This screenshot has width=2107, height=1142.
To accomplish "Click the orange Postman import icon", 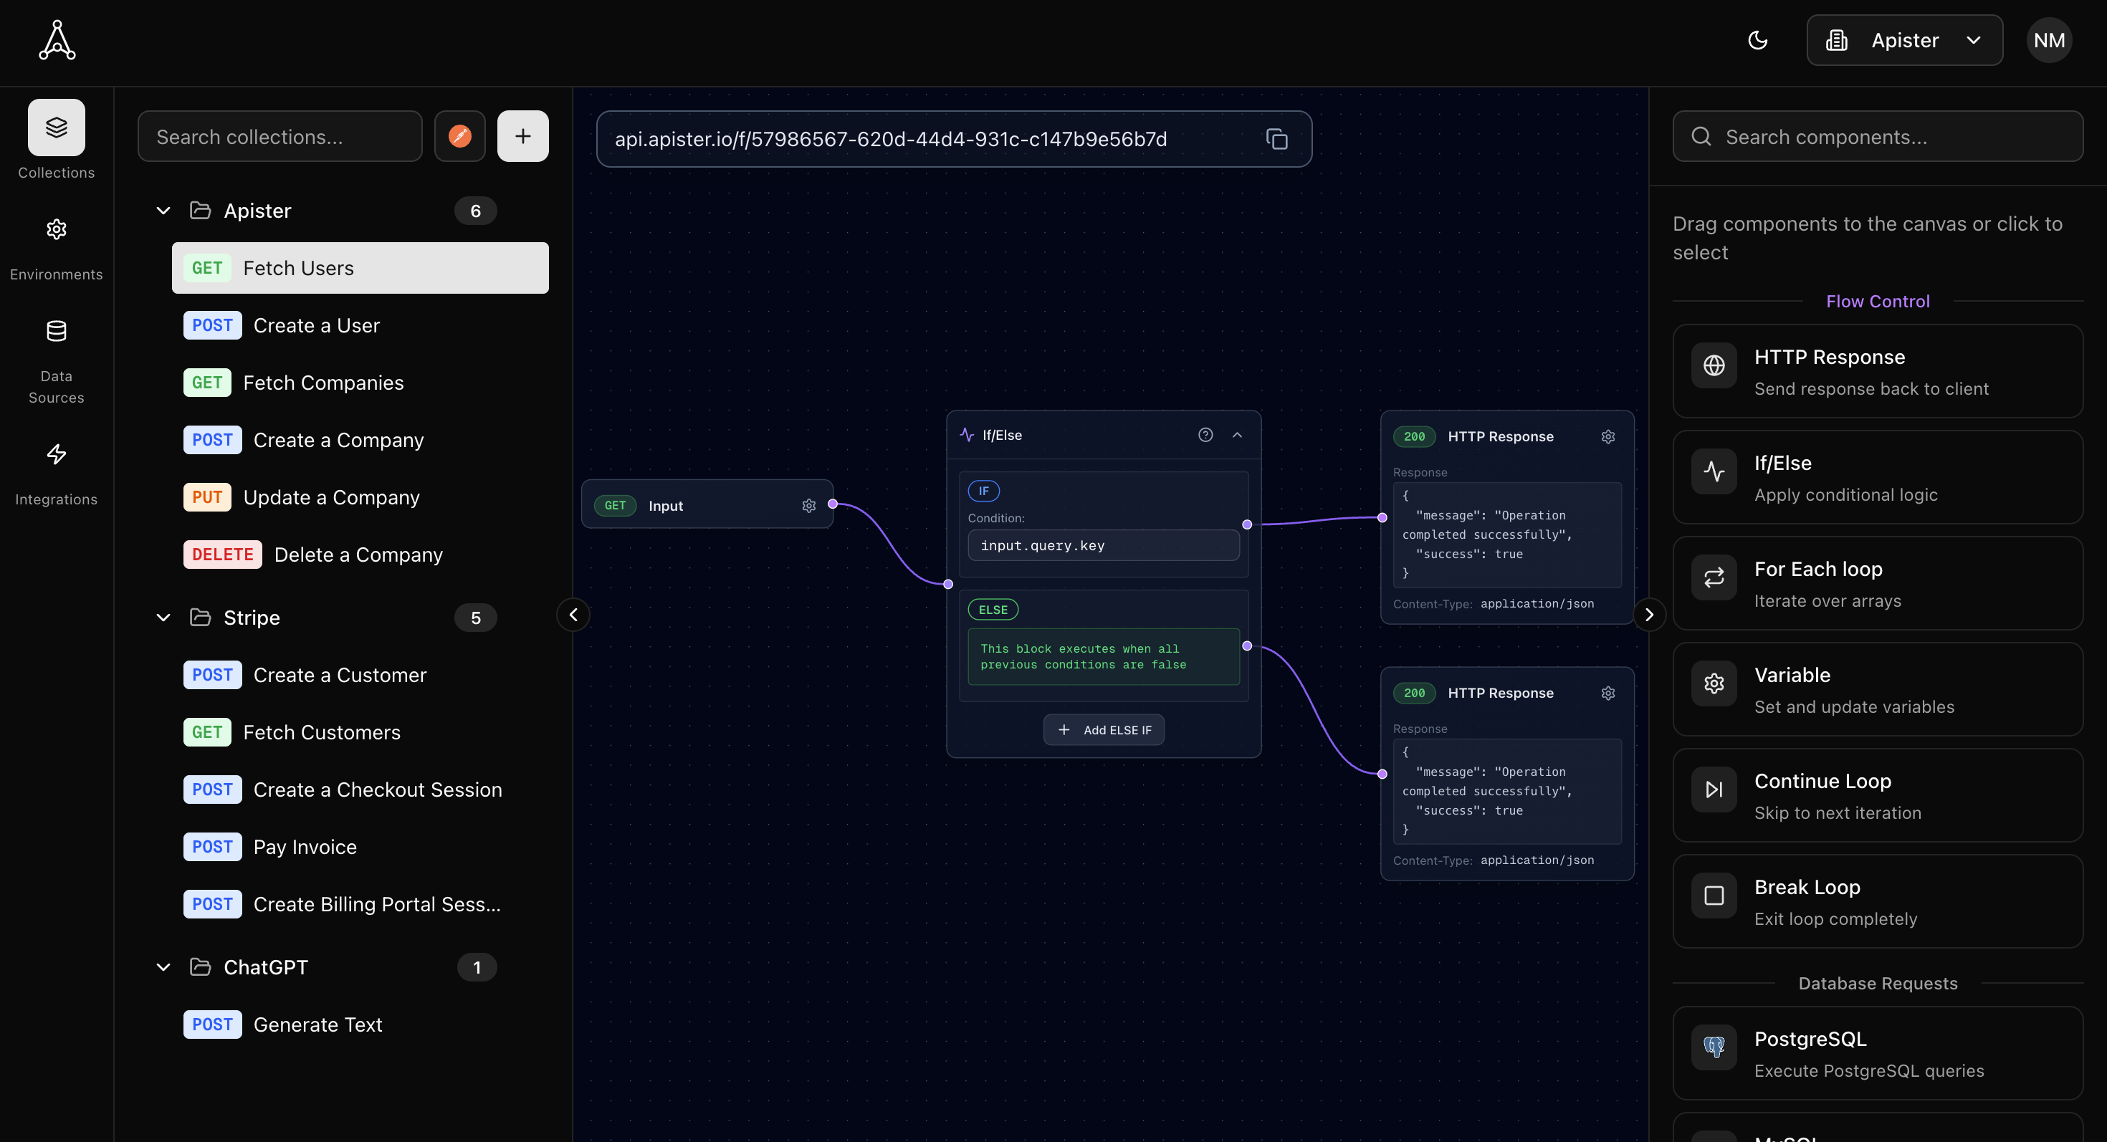I will [x=459, y=137].
